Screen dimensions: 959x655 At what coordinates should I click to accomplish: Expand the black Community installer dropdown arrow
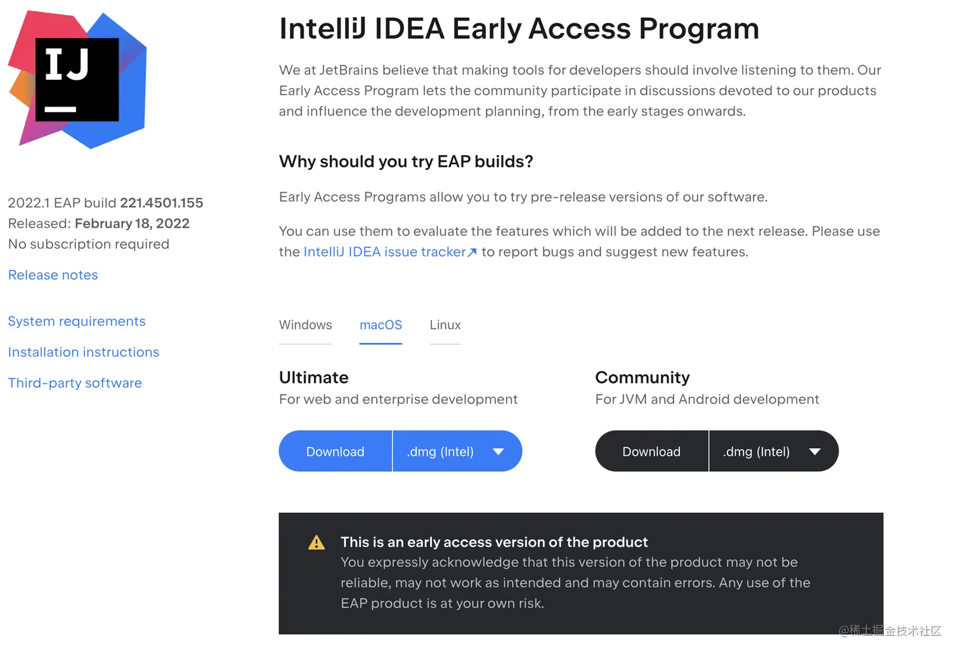click(x=815, y=451)
